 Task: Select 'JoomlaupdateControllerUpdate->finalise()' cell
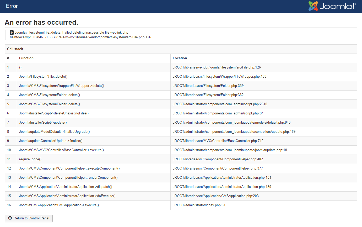tap(94, 141)
